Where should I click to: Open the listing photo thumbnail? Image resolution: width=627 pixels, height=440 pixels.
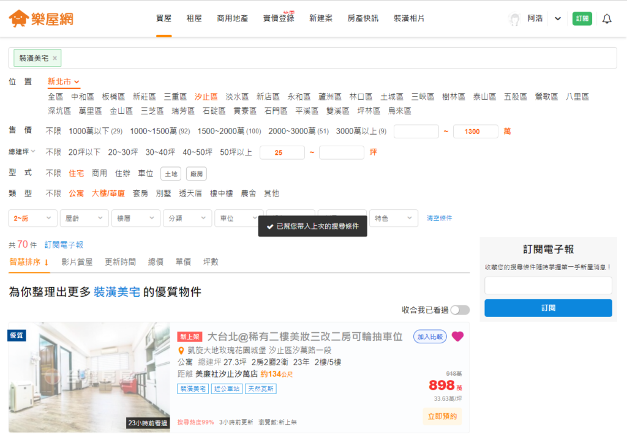tap(89, 378)
